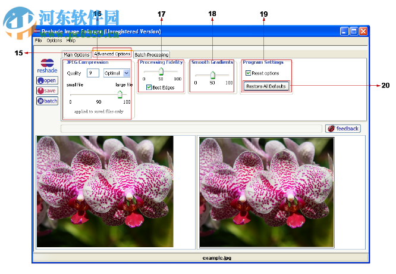This screenshot has height=274, width=396.
Task: Close the Reshade Image Enlarger window
Action: tap(363, 32)
